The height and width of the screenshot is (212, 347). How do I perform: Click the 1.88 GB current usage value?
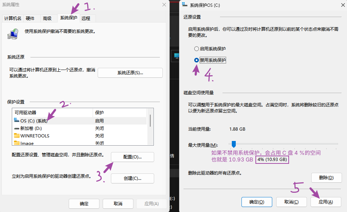[237, 129]
